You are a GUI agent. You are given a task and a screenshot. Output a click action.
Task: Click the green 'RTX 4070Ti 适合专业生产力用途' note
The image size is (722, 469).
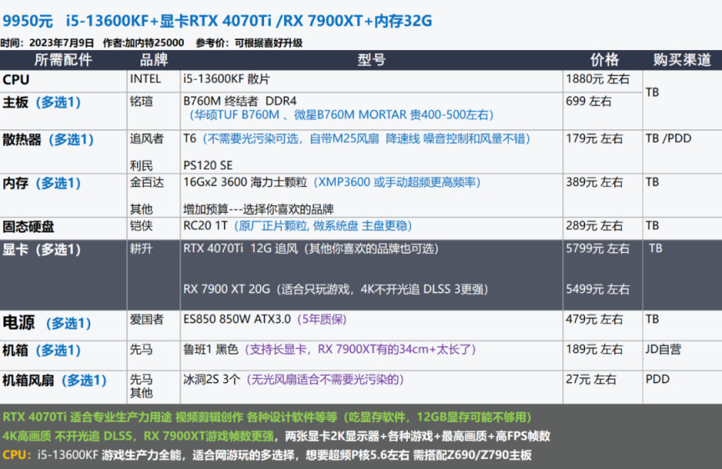(267, 417)
